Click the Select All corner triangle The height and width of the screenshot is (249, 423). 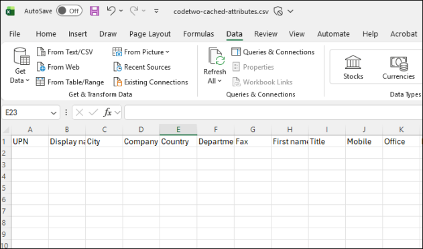[x=5, y=130]
